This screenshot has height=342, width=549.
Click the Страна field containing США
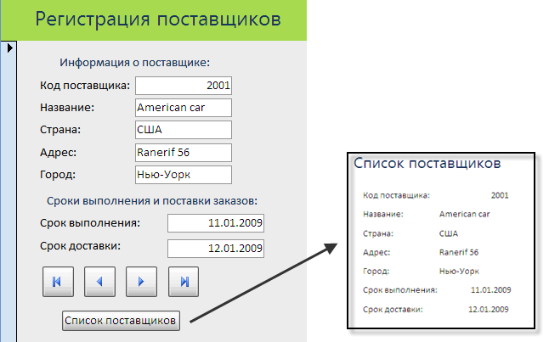184,130
